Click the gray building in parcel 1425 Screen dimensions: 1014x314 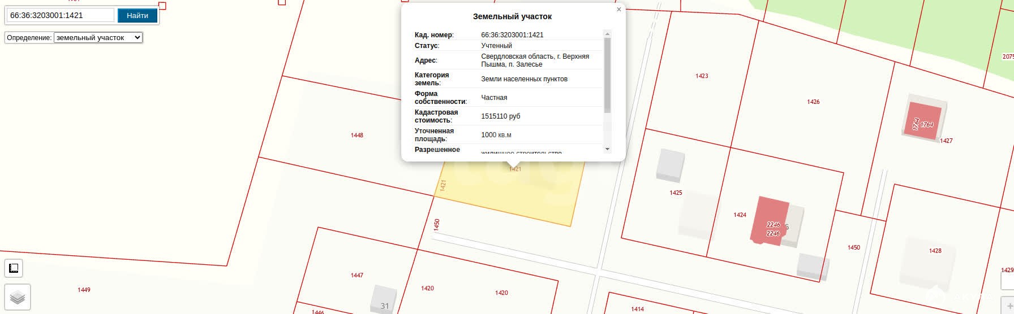click(670, 164)
